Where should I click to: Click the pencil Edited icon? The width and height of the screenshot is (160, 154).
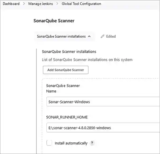coord(102,36)
